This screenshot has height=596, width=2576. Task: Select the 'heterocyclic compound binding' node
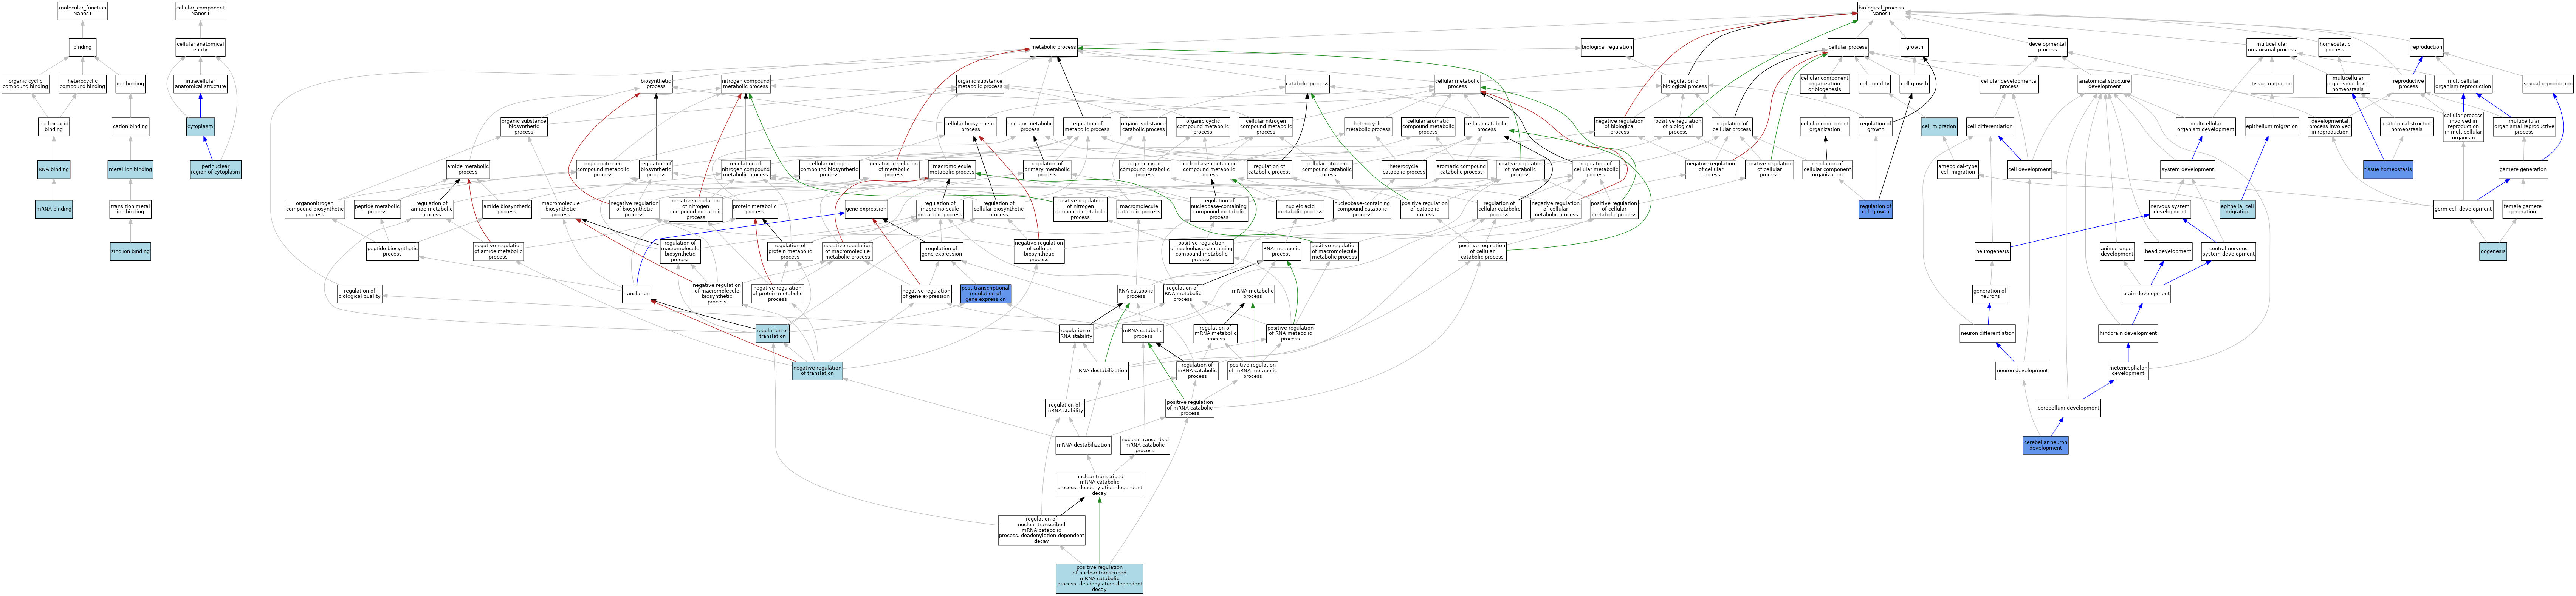[x=82, y=84]
